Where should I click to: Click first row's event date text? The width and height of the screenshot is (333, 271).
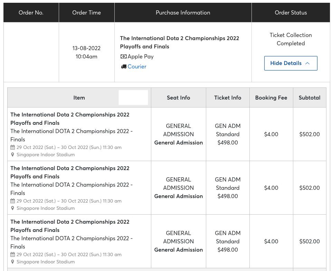coord(69,147)
